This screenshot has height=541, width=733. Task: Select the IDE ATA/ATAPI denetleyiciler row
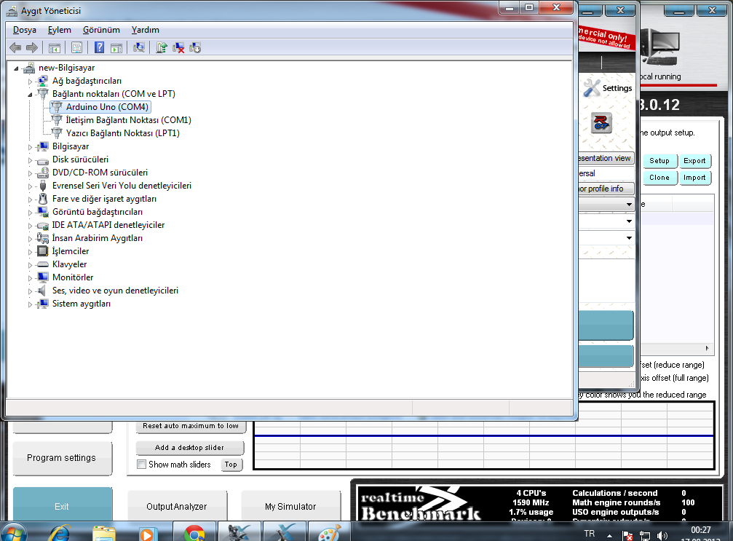[x=108, y=225]
